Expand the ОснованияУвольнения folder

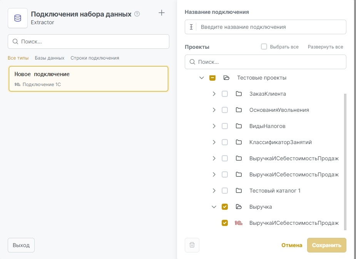pyautogui.click(x=214, y=110)
